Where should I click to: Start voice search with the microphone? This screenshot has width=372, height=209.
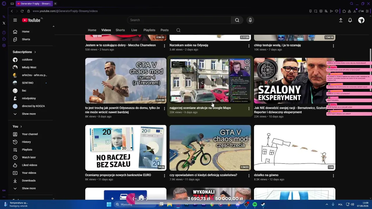click(250, 20)
